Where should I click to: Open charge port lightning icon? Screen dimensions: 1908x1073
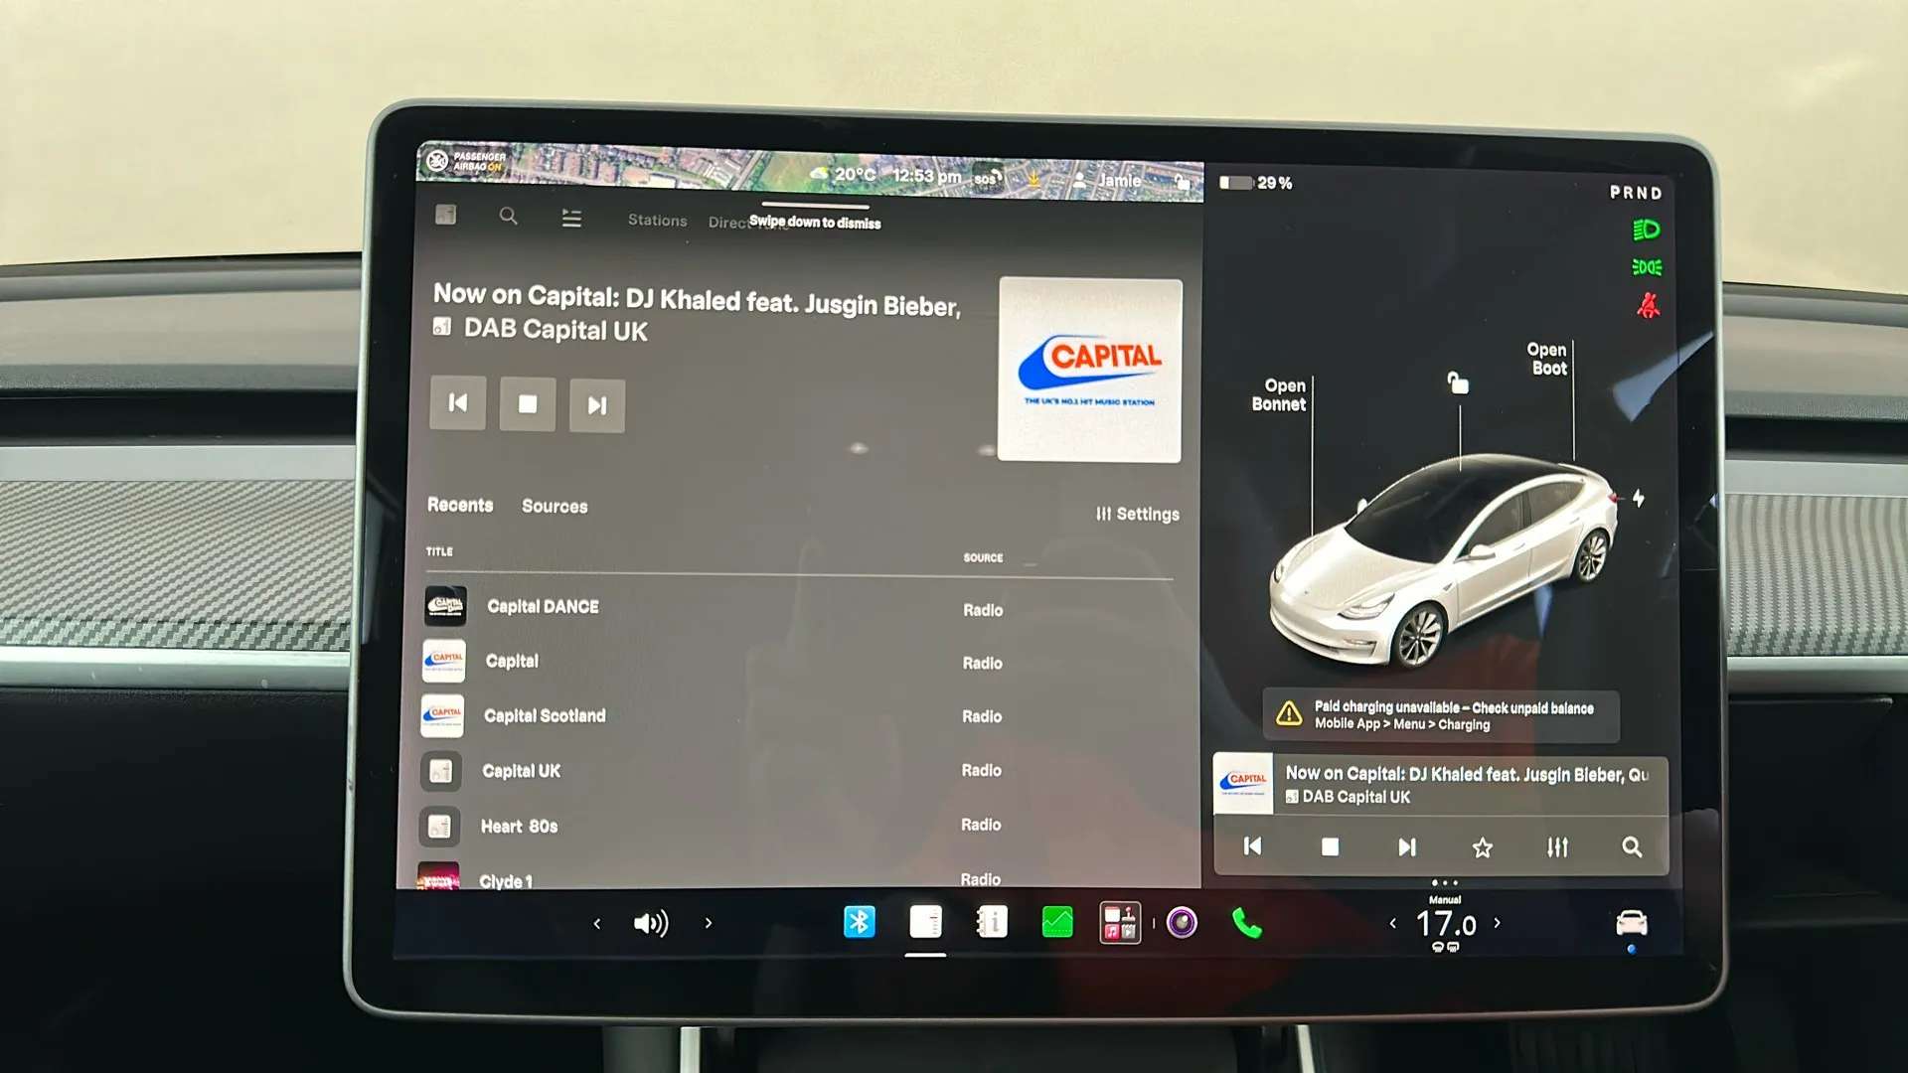pyautogui.click(x=1638, y=498)
